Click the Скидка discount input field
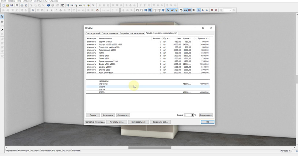Viewport: 298px width, 156px height. pos(187,115)
